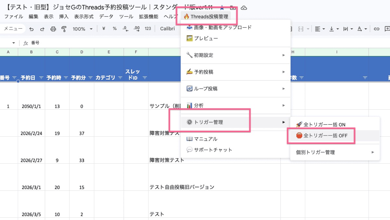Open the 表示 menu
Screen dimensions: 390x220
click(49, 17)
